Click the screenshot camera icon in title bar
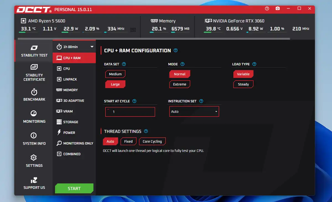The image size is (332, 202). point(277,9)
